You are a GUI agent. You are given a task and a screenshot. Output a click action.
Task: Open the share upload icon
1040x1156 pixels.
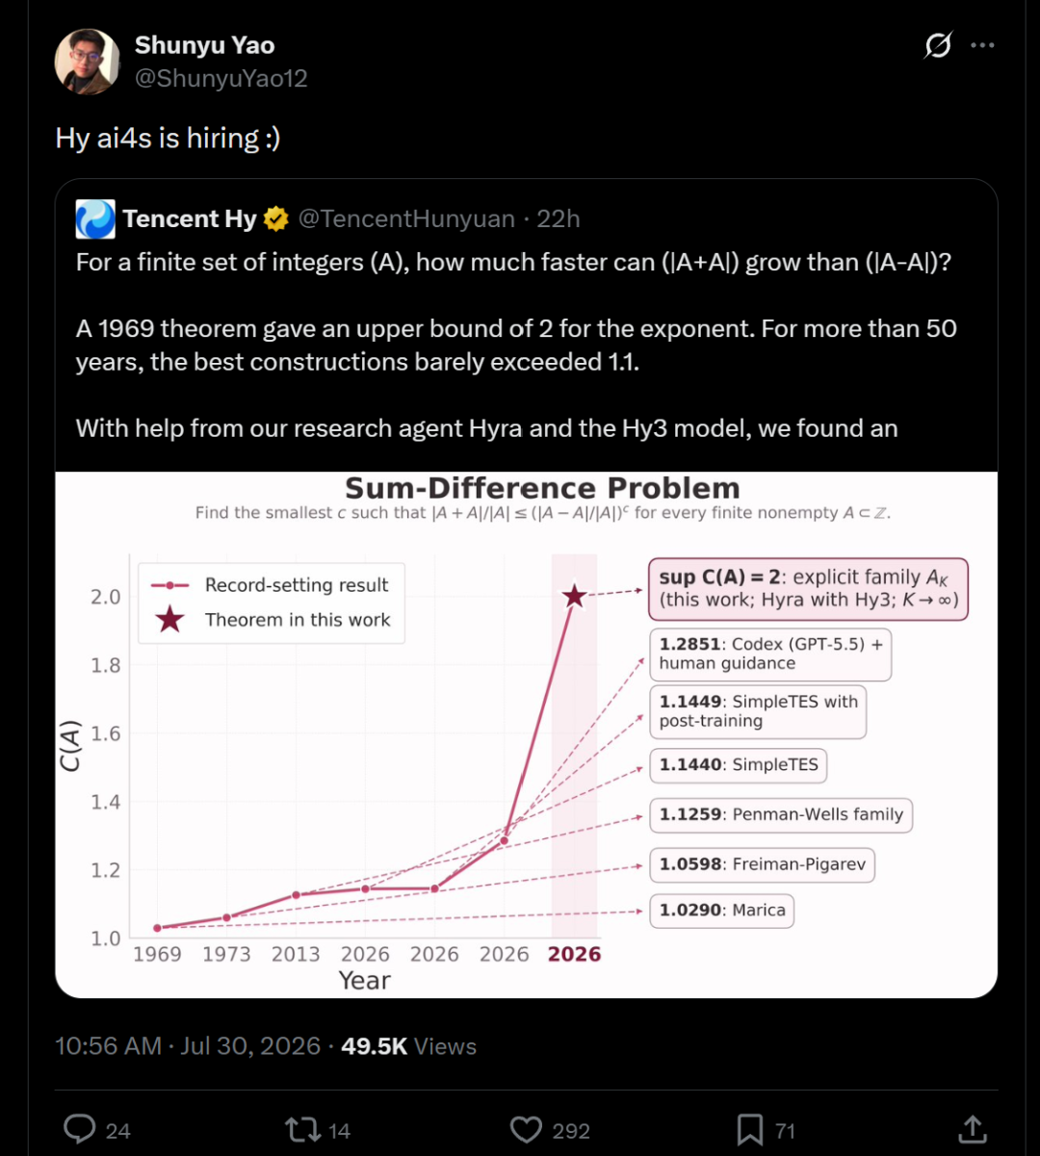click(x=973, y=1129)
